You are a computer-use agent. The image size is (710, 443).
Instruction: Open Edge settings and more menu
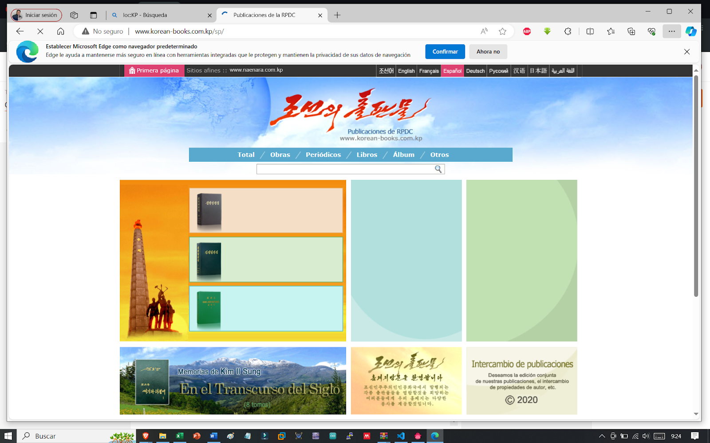672,31
